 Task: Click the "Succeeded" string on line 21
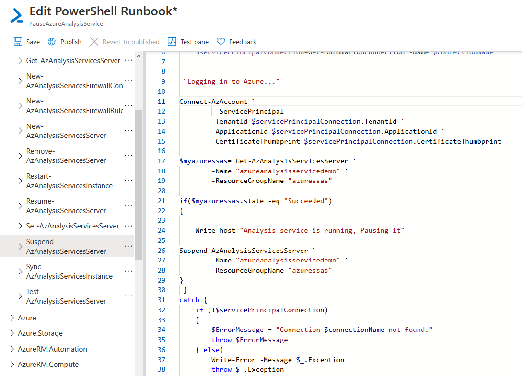306,201
